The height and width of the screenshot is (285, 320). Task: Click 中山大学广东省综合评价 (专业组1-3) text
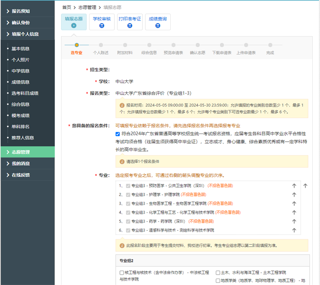[x=154, y=93]
